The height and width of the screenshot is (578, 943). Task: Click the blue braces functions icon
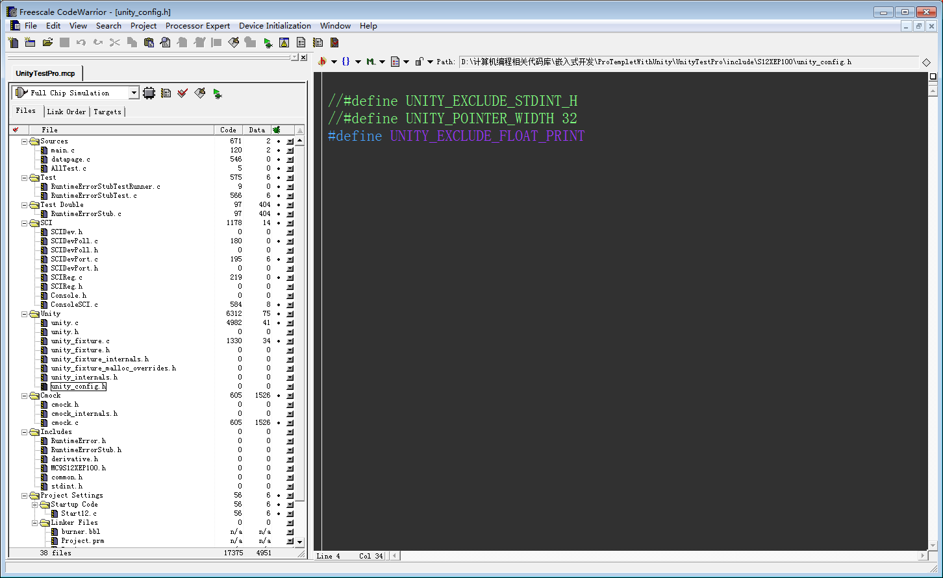tap(346, 62)
